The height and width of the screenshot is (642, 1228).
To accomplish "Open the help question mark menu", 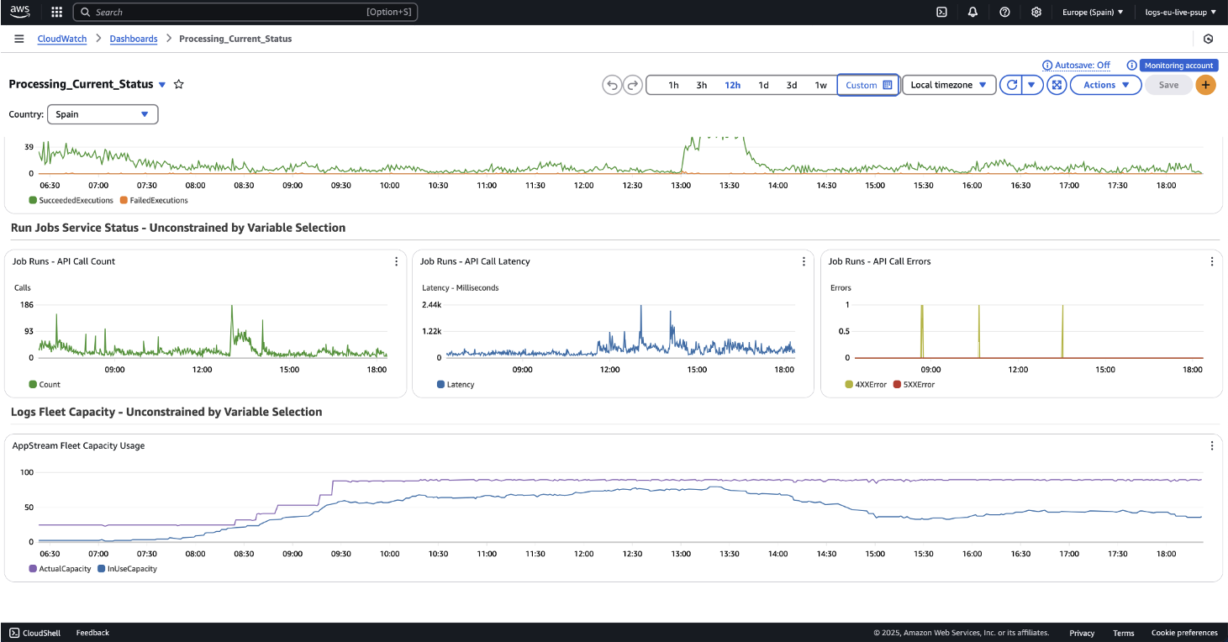I will tap(1004, 12).
